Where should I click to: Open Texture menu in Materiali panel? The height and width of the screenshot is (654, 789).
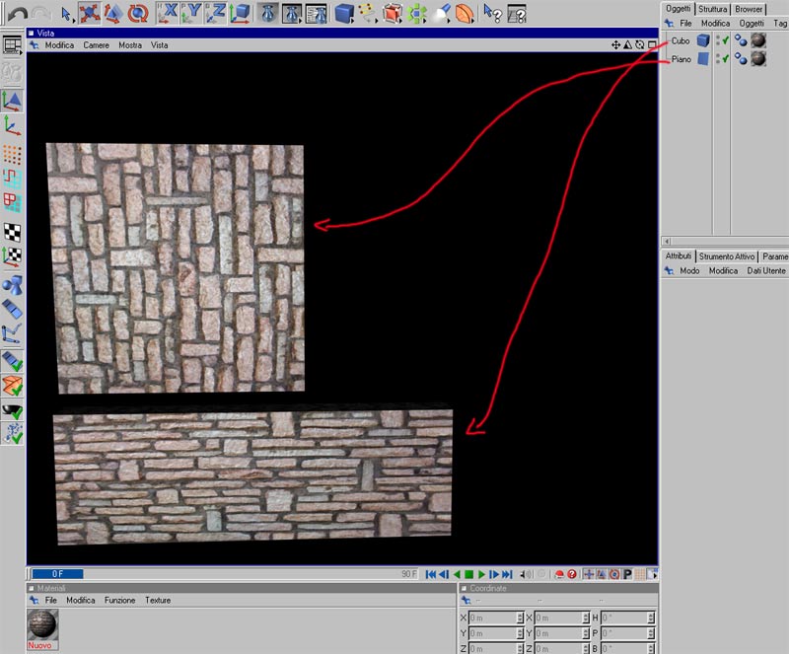(158, 600)
